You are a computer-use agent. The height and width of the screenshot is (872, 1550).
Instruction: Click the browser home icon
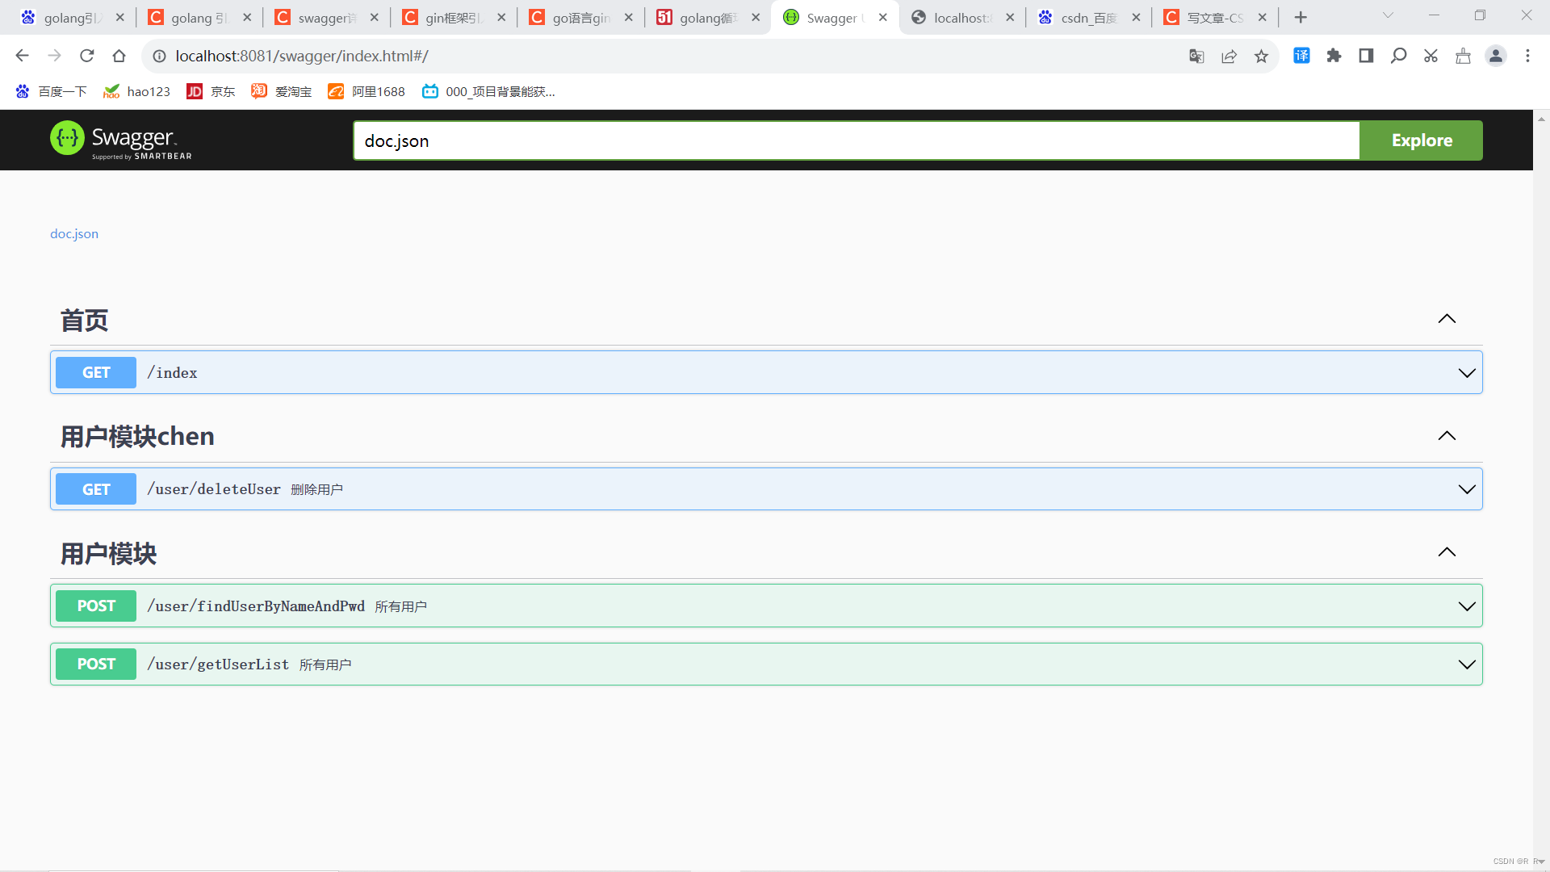pyautogui.click(x=119, y=56)
